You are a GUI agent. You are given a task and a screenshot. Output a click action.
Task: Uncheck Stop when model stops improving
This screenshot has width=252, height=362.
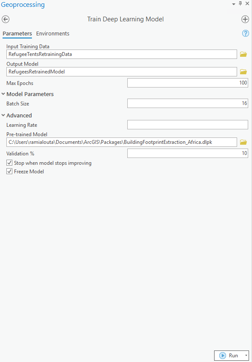pos(9,163)
